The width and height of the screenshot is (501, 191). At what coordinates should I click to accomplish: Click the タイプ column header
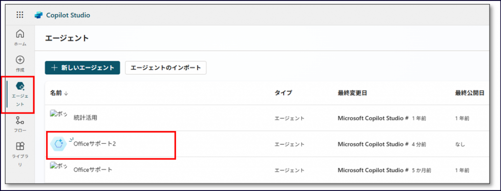click(x=283, y=93)
